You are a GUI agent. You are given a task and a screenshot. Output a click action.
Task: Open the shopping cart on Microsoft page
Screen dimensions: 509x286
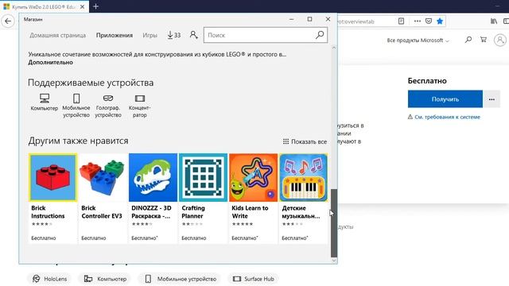click(484, 40)
